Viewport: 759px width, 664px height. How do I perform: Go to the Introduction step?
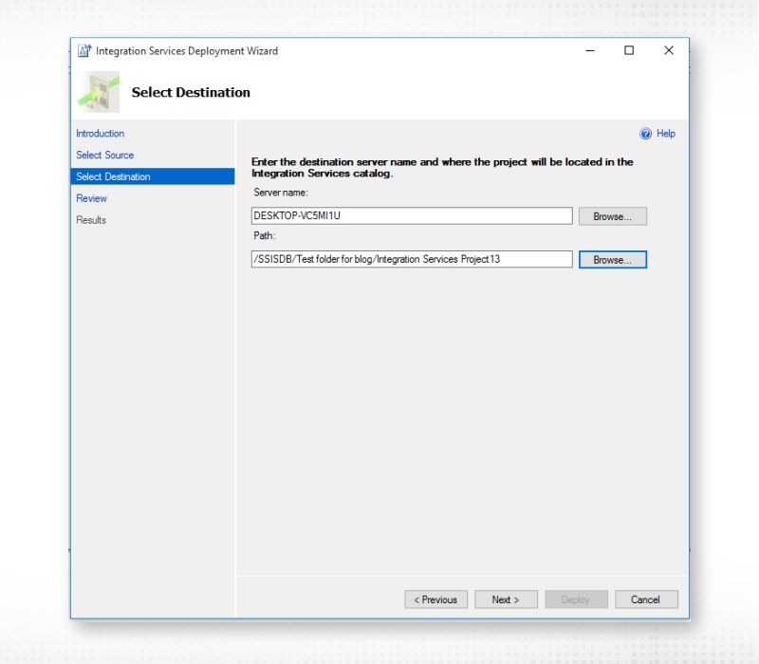pos(100,133)
